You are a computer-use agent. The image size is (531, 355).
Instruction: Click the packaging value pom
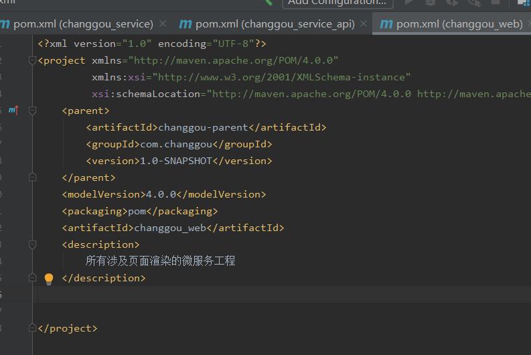[x=137, y=212]
